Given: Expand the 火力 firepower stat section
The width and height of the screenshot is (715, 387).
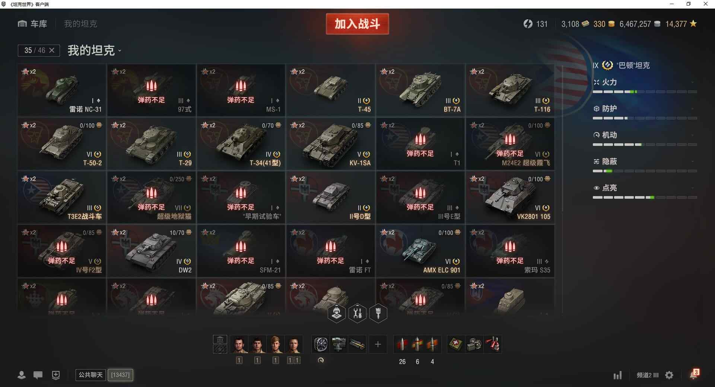Looking at the screenshot, I should tap(645, 82).
